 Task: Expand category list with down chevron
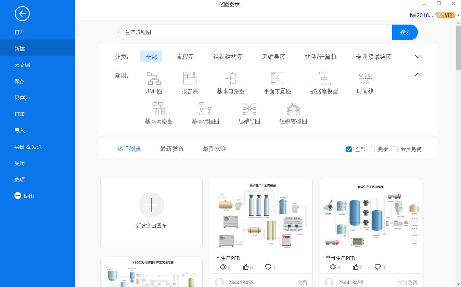tap(417, 57)
